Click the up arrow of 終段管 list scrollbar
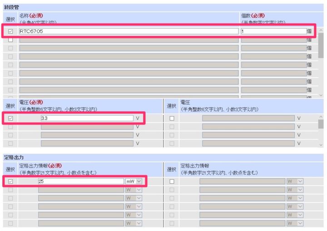Screen dimensions: 327x231 point(321,30)
